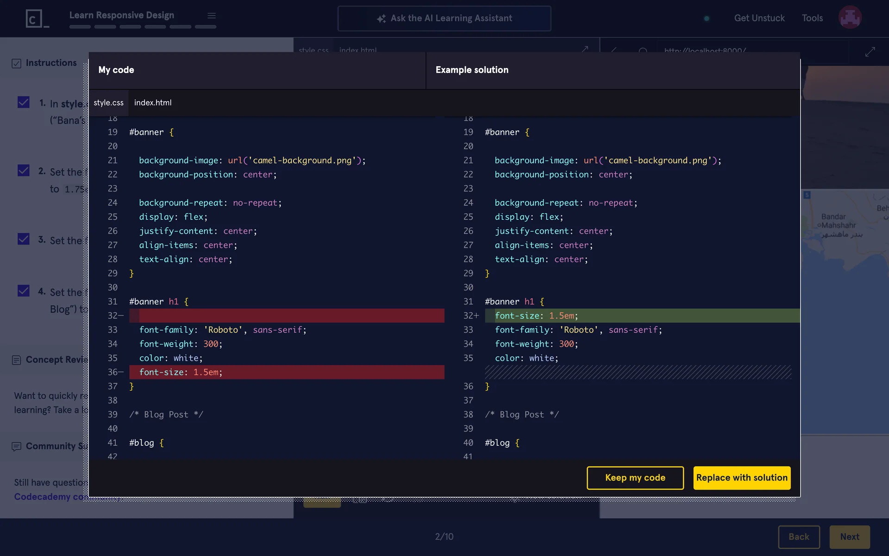Expand the browser preview to fullscreen

click(x=870, y=51)
